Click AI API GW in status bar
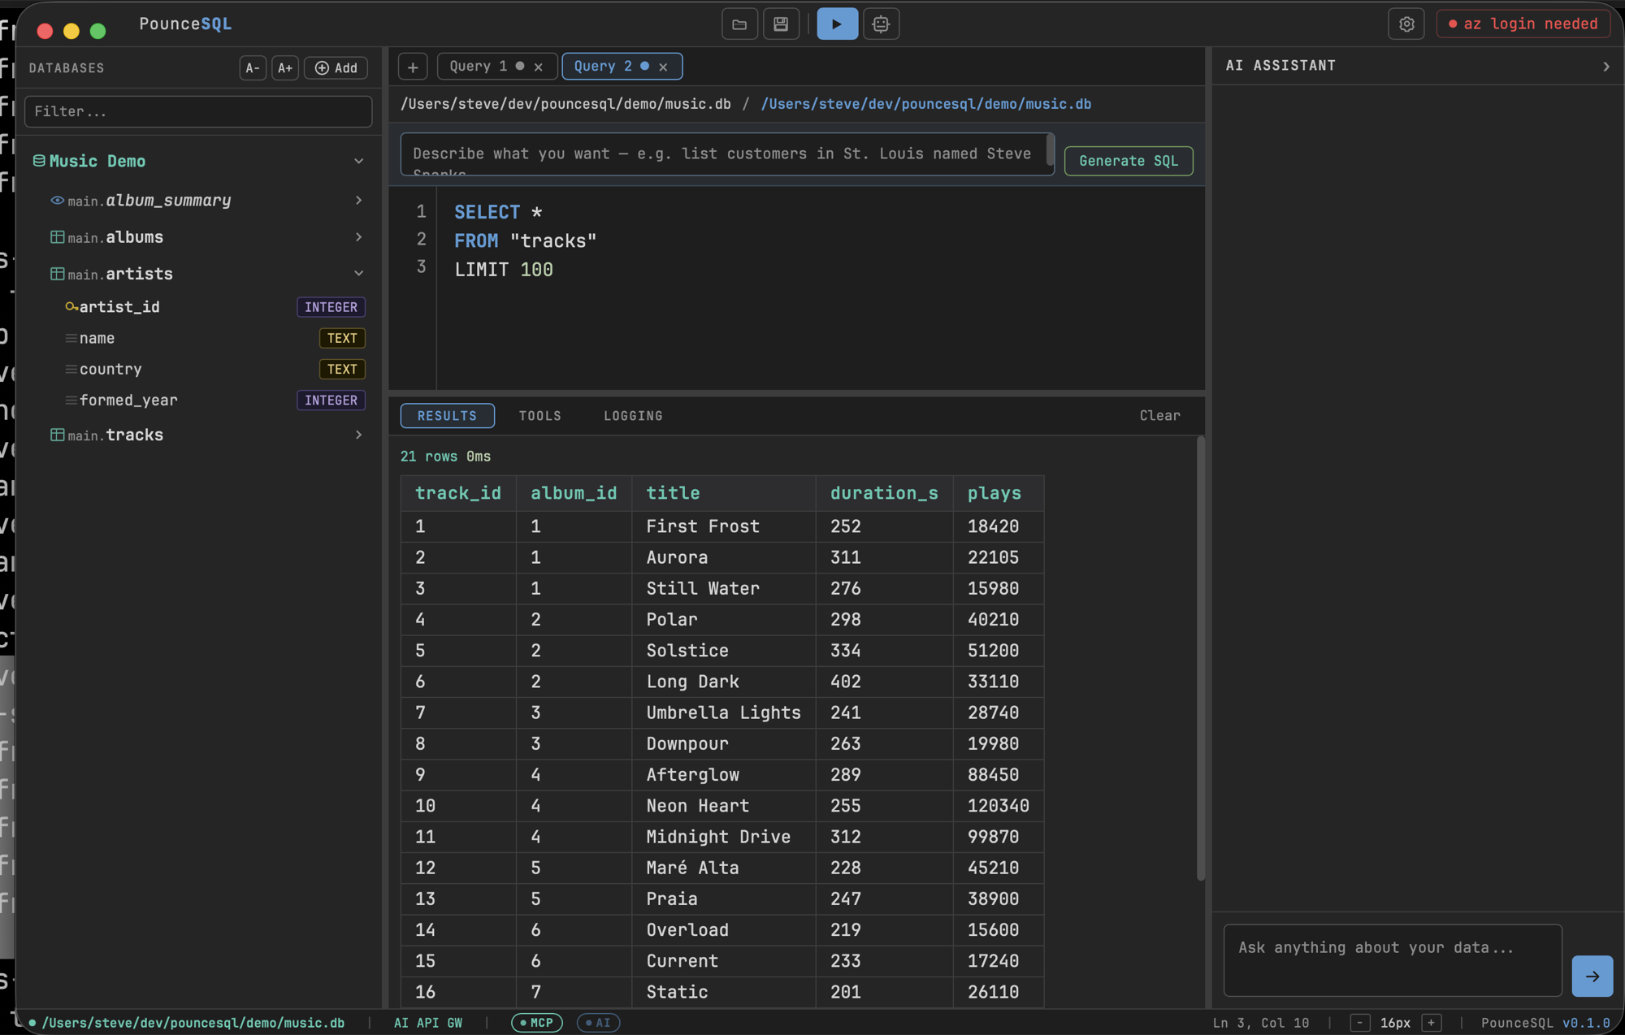 tap(428, 1023)
